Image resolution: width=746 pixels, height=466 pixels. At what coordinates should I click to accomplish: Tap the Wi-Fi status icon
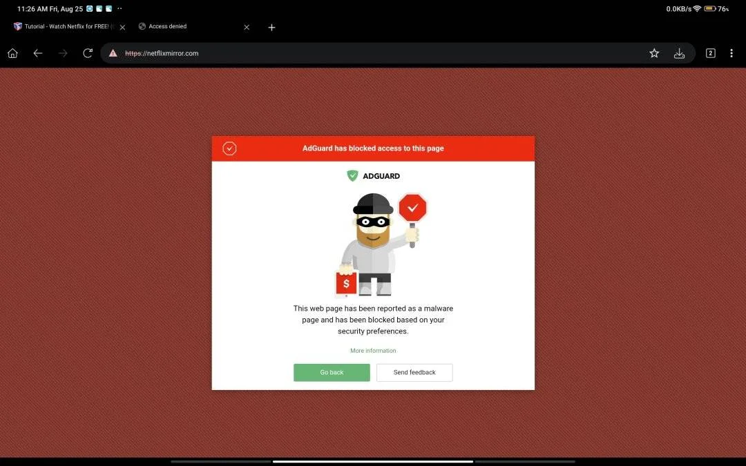[x=698, y=8]
